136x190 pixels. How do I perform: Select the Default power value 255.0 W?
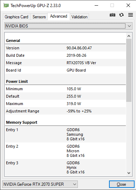click(74, 96)
